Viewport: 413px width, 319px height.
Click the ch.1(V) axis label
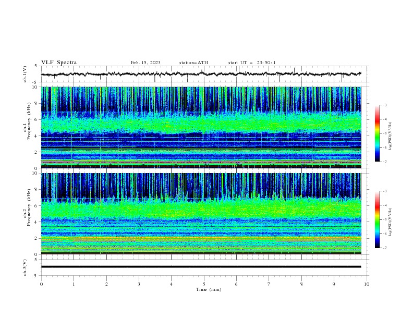pyautogui.click(x=25, y=74)
